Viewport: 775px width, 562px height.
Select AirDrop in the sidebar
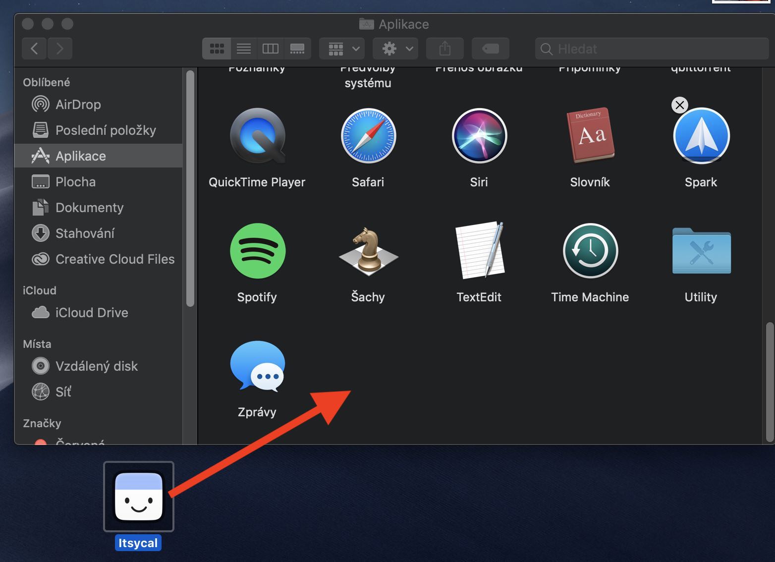[x=78, y=105]
